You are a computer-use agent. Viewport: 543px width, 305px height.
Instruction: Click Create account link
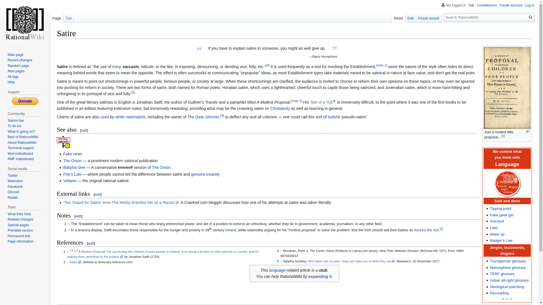(x=511, y=5)
